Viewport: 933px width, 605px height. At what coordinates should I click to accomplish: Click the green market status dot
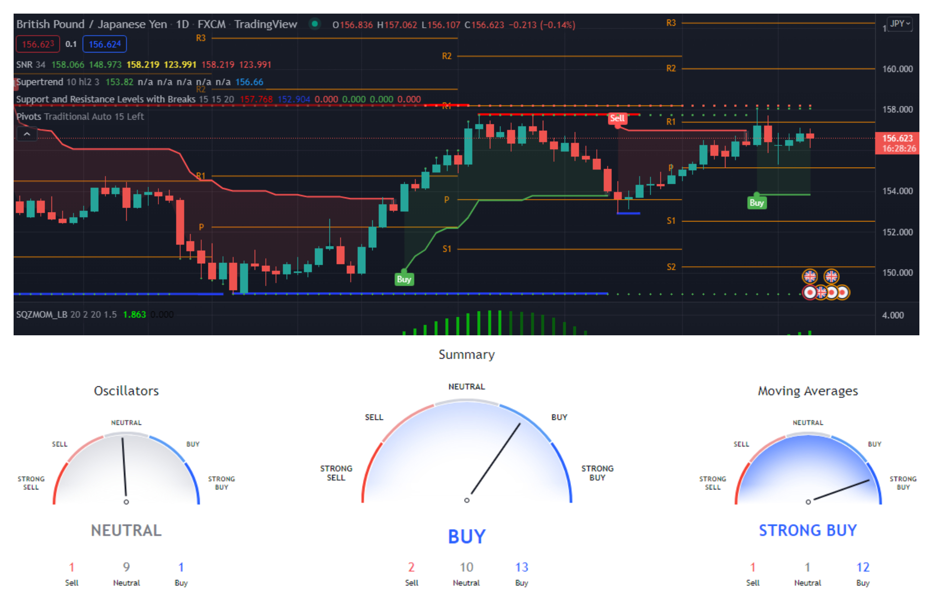click(315, 23)
